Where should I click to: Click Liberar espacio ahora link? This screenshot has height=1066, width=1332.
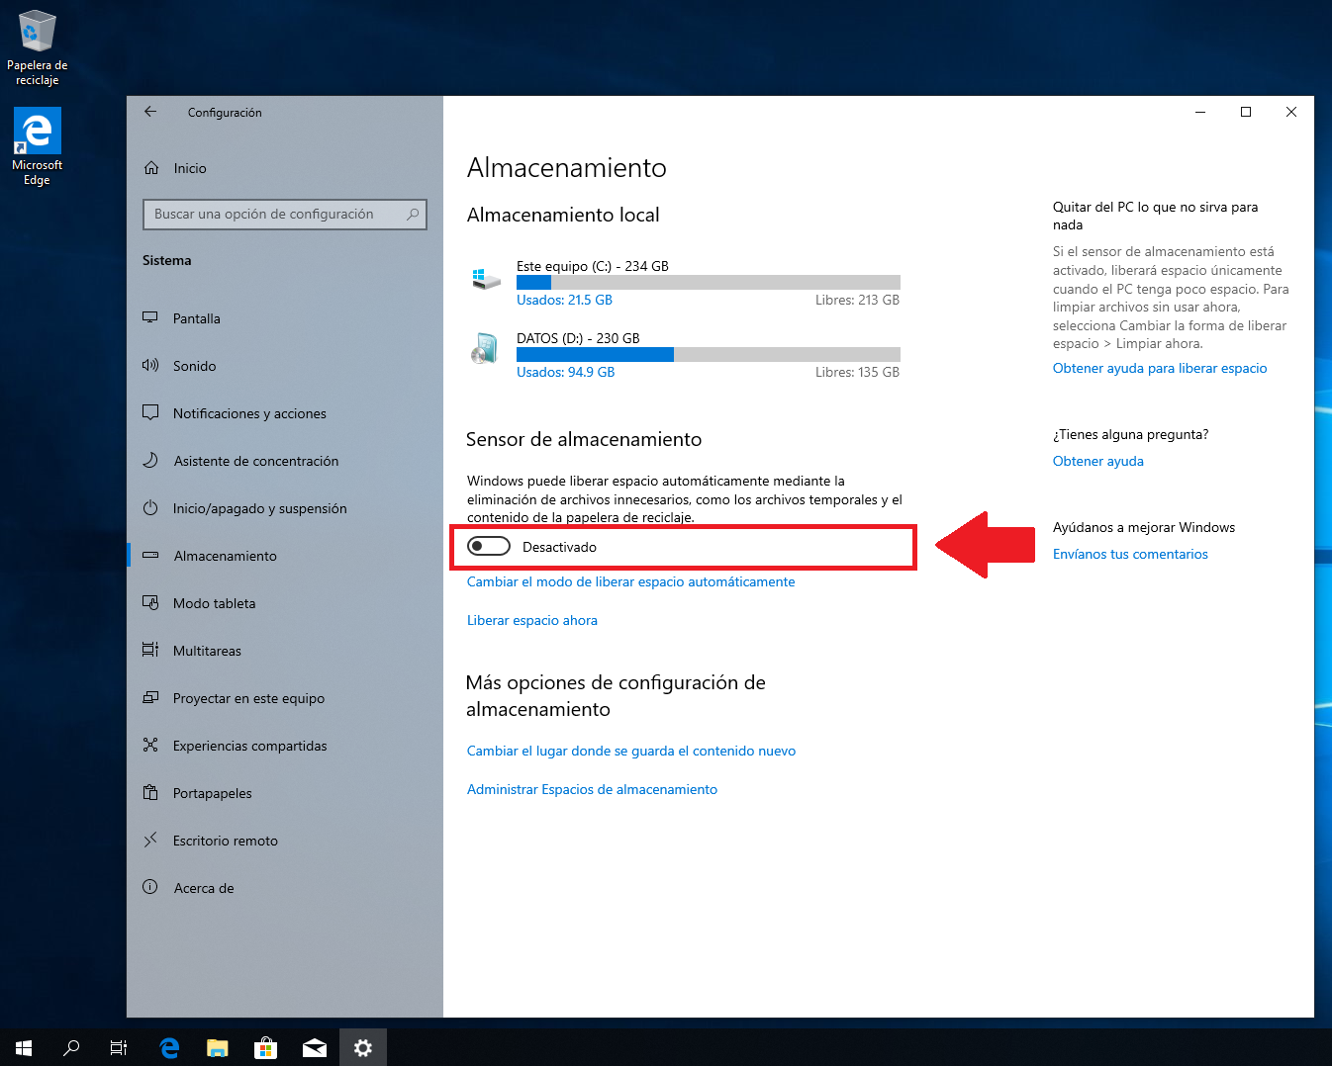[x=531, y=620]
